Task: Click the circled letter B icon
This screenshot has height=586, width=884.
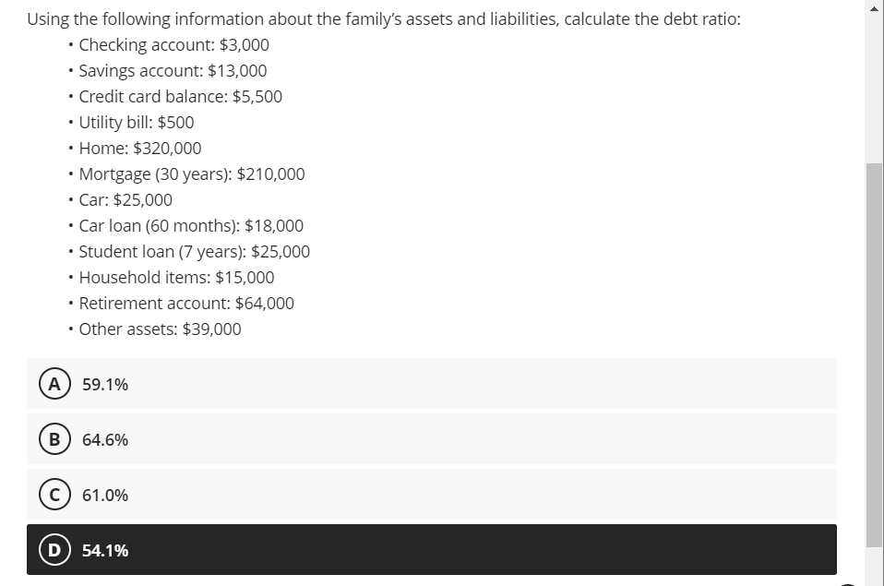Action: point(54,439)
